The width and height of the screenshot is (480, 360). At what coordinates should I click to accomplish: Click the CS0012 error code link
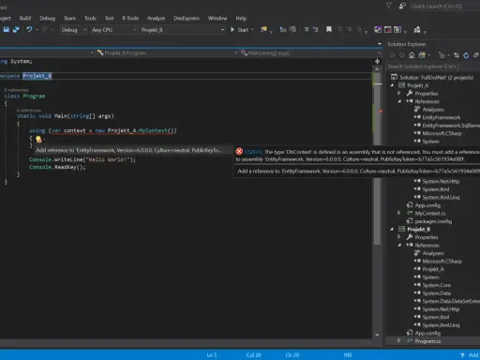point(253,152)
